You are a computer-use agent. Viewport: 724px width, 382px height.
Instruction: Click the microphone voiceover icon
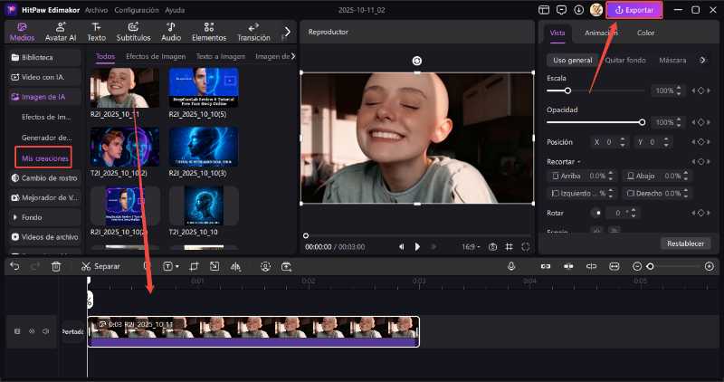coord(511,266)
